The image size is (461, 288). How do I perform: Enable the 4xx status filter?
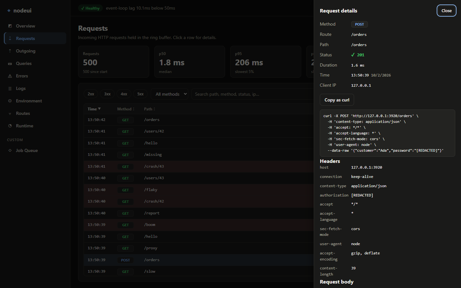[x=124, y=94]
